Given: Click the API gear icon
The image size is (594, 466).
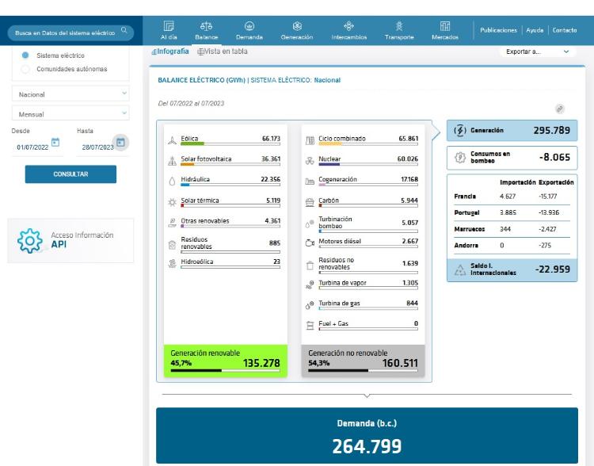Looking at the screenshot, I should [29, 240].
